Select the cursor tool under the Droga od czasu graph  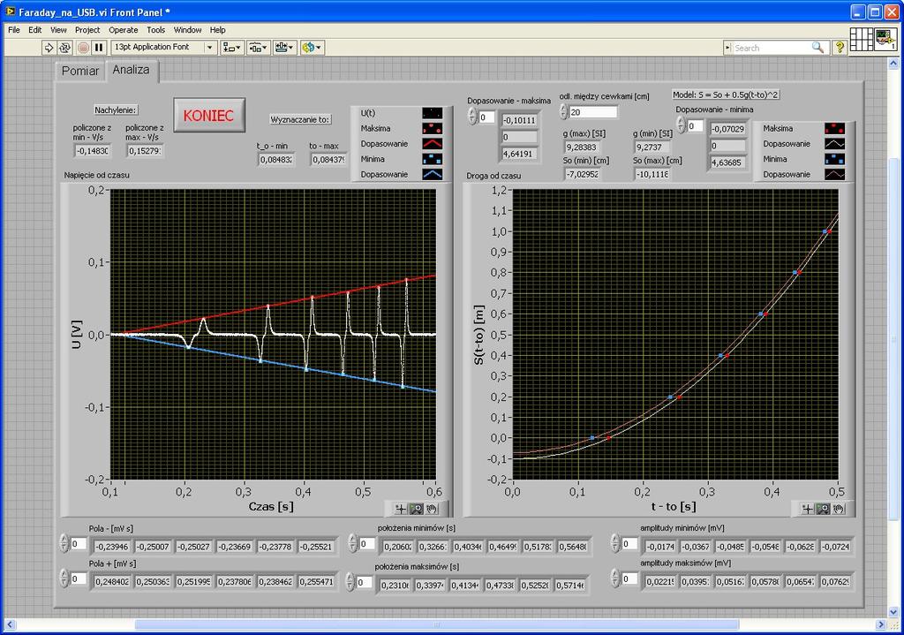[808, 509]
